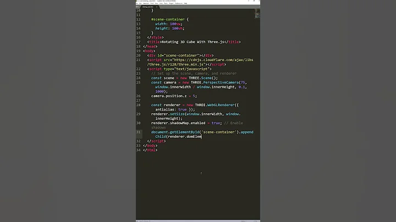Minimize the Sublime Text window

(x=249, y=1)
